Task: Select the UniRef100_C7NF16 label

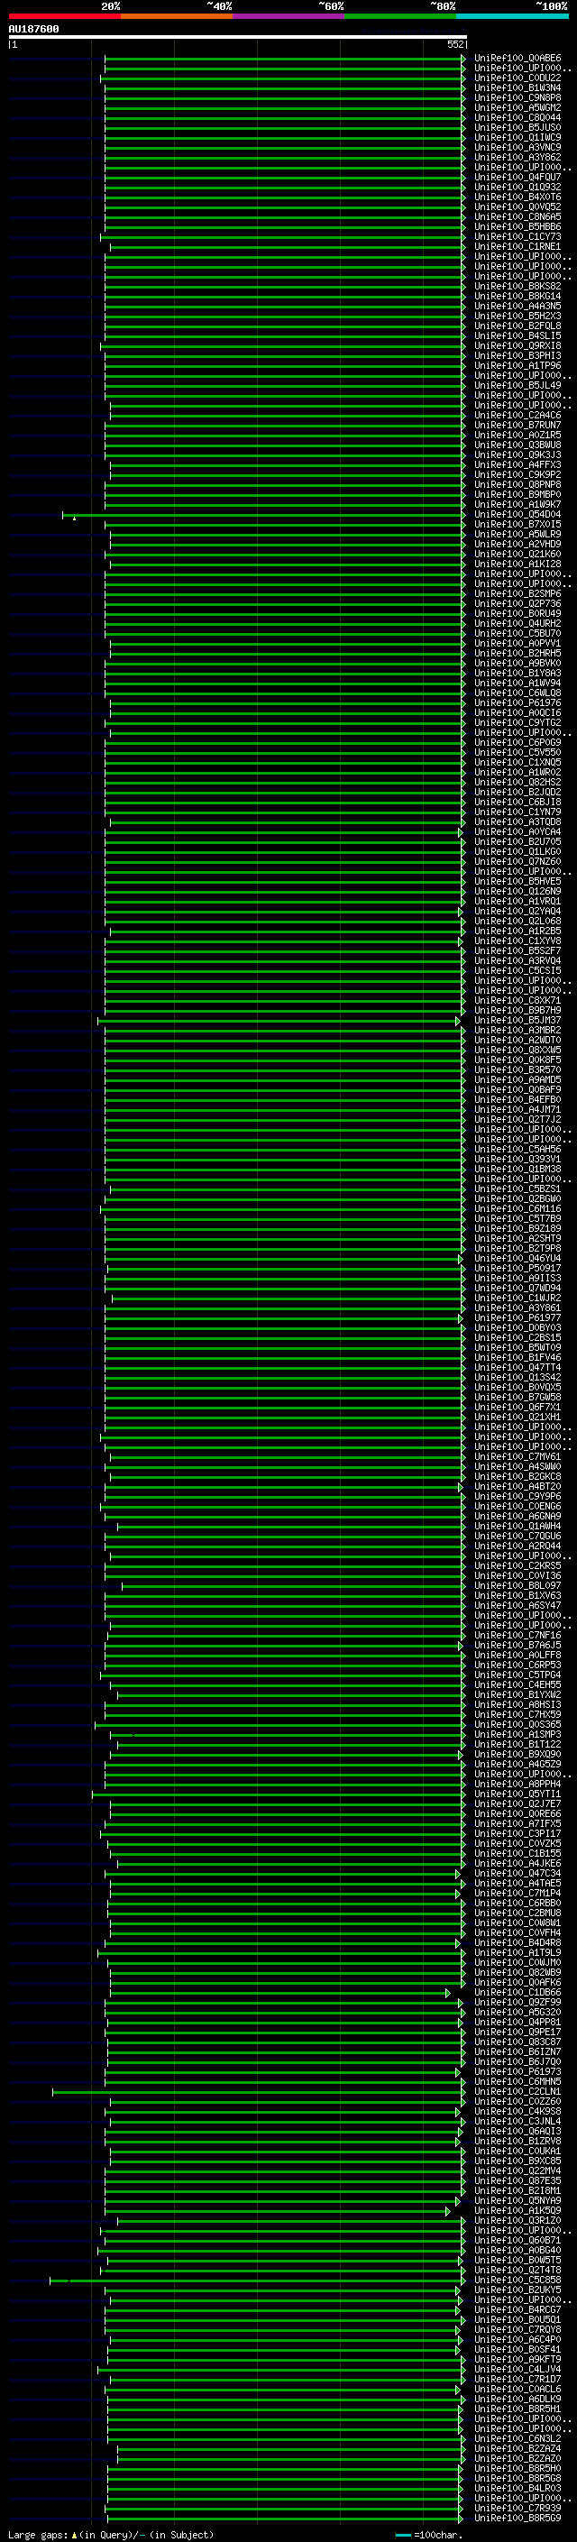Action: pos(517,1636)
